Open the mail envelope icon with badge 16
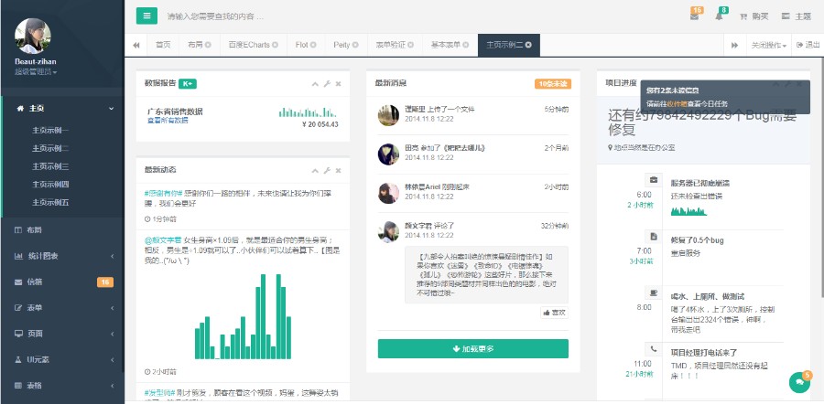The height and width of the screenshot is (404, 824). (x=695, y=16)
